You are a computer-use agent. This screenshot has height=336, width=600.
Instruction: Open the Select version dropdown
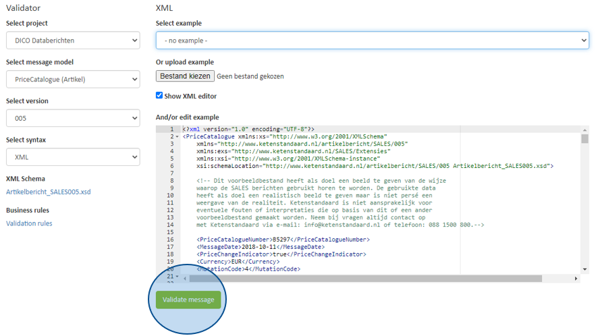(73, 118)
